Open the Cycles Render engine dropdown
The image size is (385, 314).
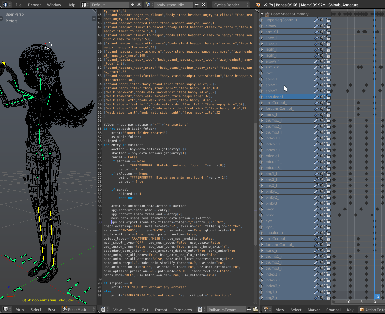coord(231,5)
